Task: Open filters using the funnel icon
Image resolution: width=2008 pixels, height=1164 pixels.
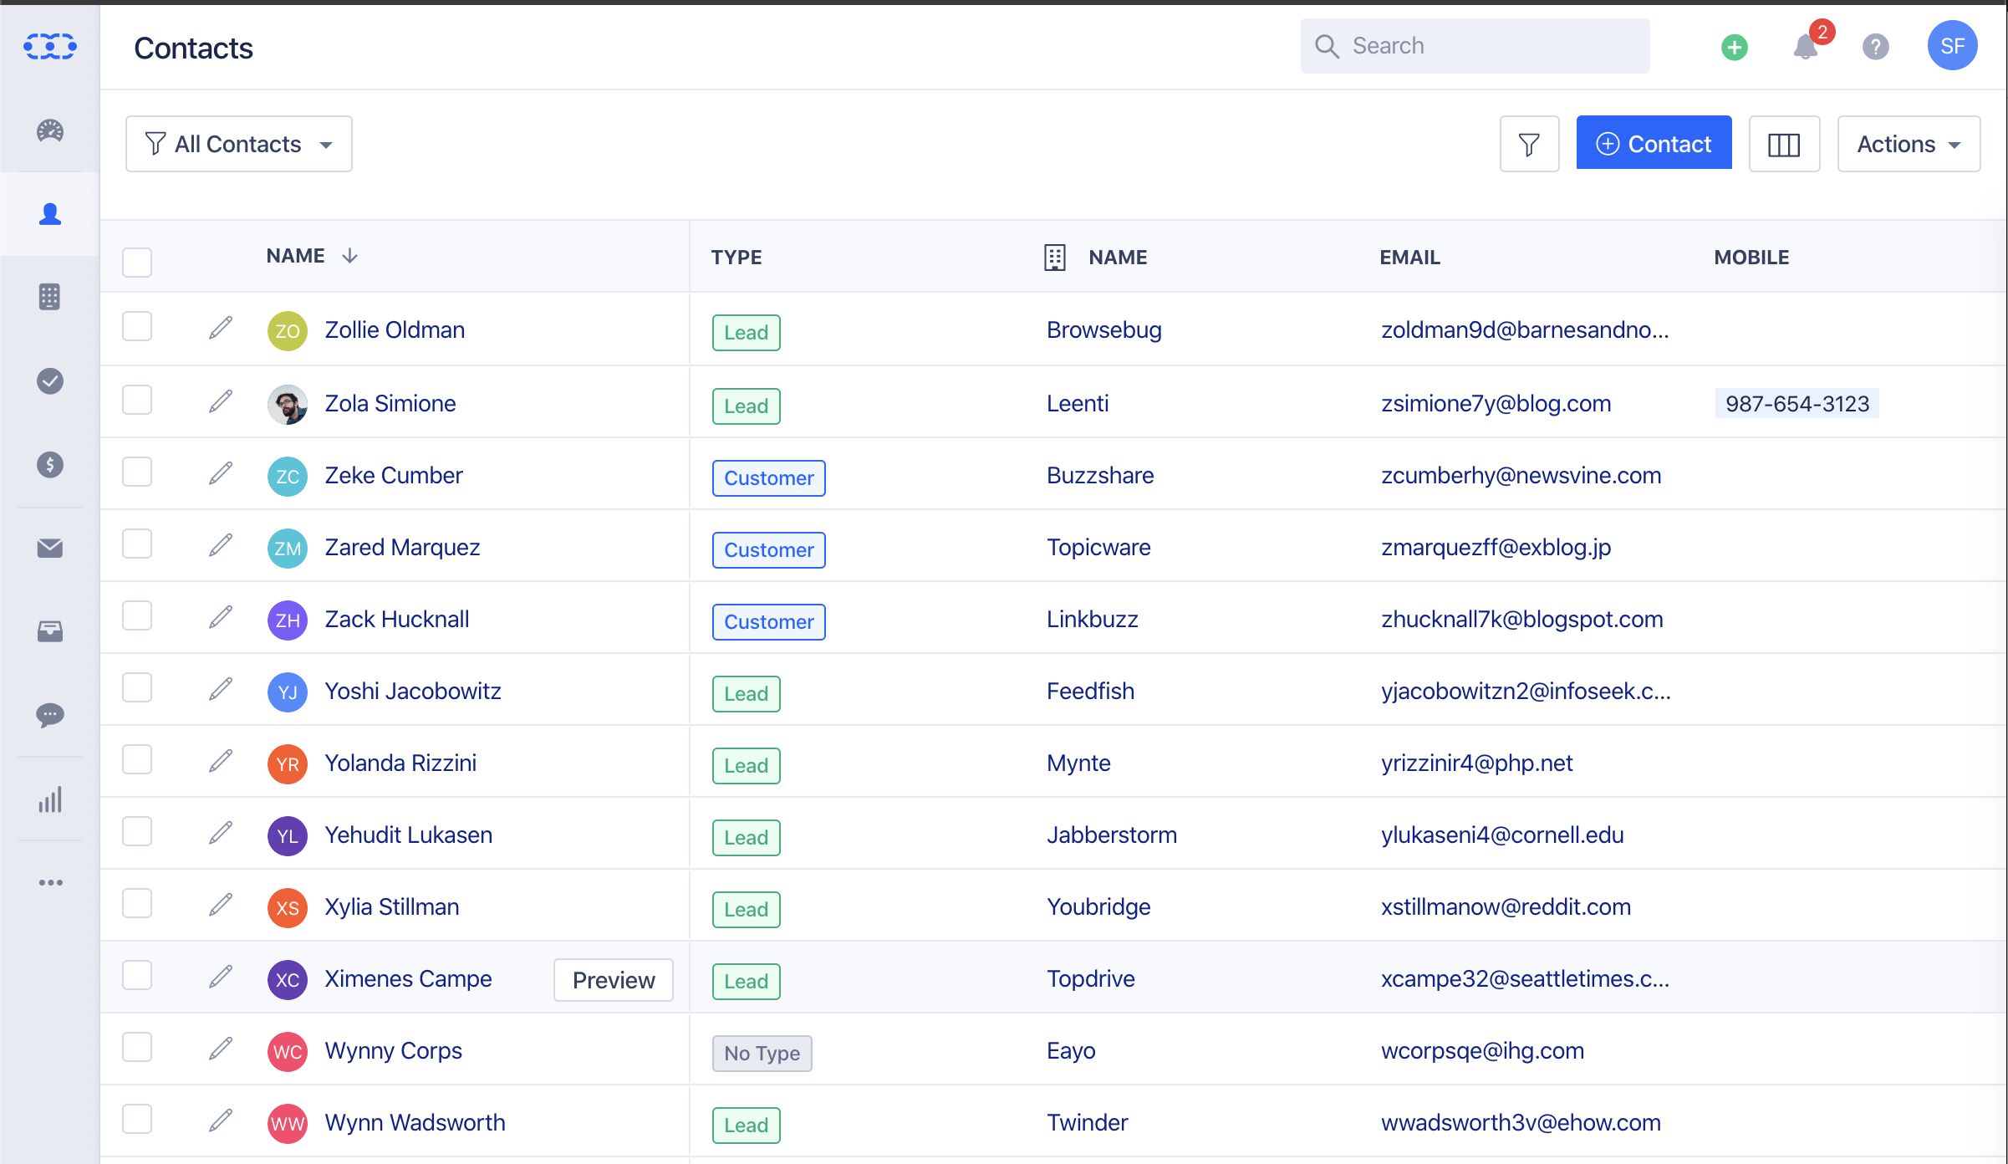Action: pos(1529,144)
